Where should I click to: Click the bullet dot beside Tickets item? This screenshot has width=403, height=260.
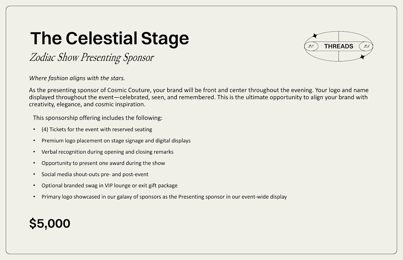click(34, 130)
